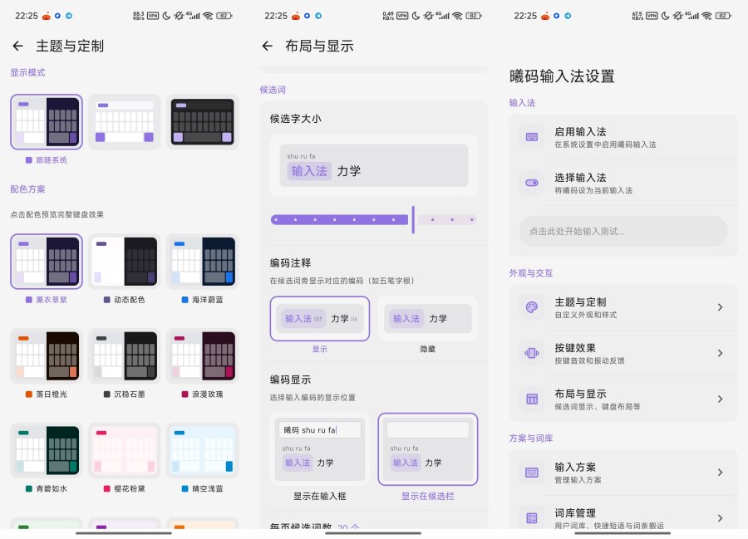Go back from 主题与定制 screen
This screenshot has width=748, height=539.
pyautogui.click(x=17, y=46)
